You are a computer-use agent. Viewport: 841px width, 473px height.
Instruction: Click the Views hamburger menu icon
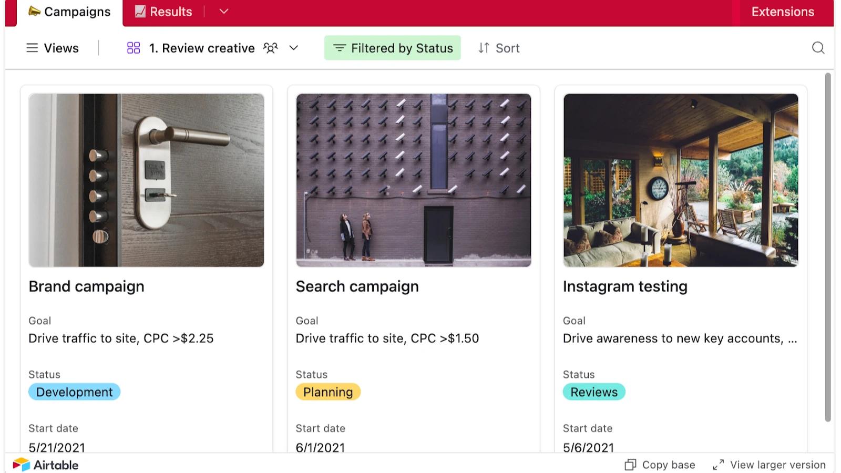pyautogui.click(x=32, y=48)
